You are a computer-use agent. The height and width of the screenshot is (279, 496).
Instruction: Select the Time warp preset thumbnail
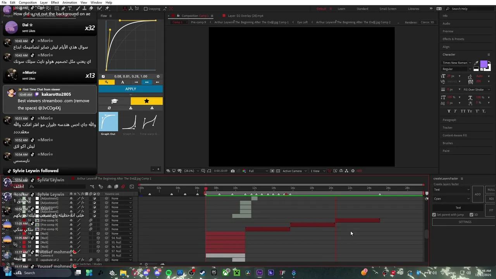click(x=149, y=122)
